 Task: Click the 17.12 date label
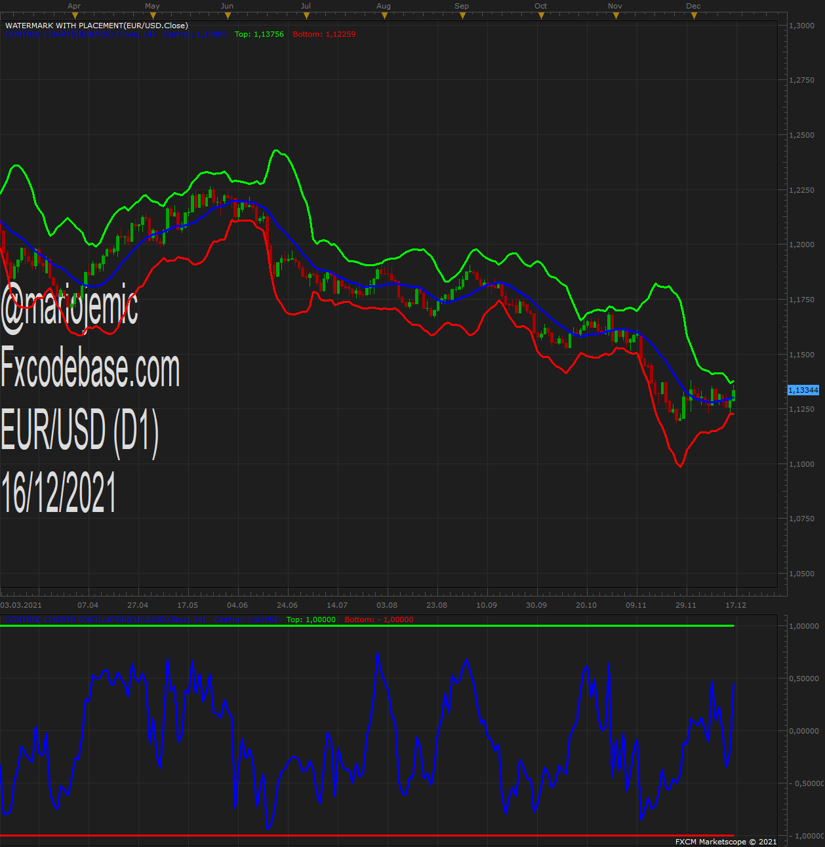pyautogui.click(x=736, y=605)
